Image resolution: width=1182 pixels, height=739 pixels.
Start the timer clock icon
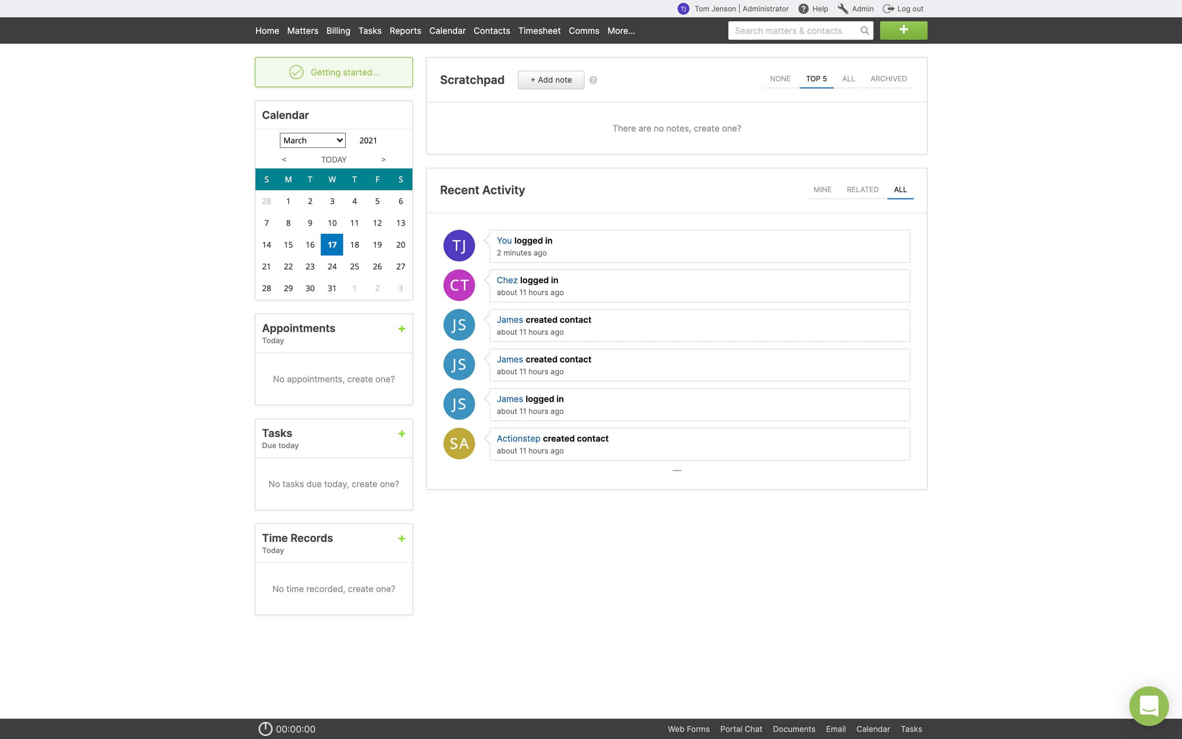pos(265,729)
